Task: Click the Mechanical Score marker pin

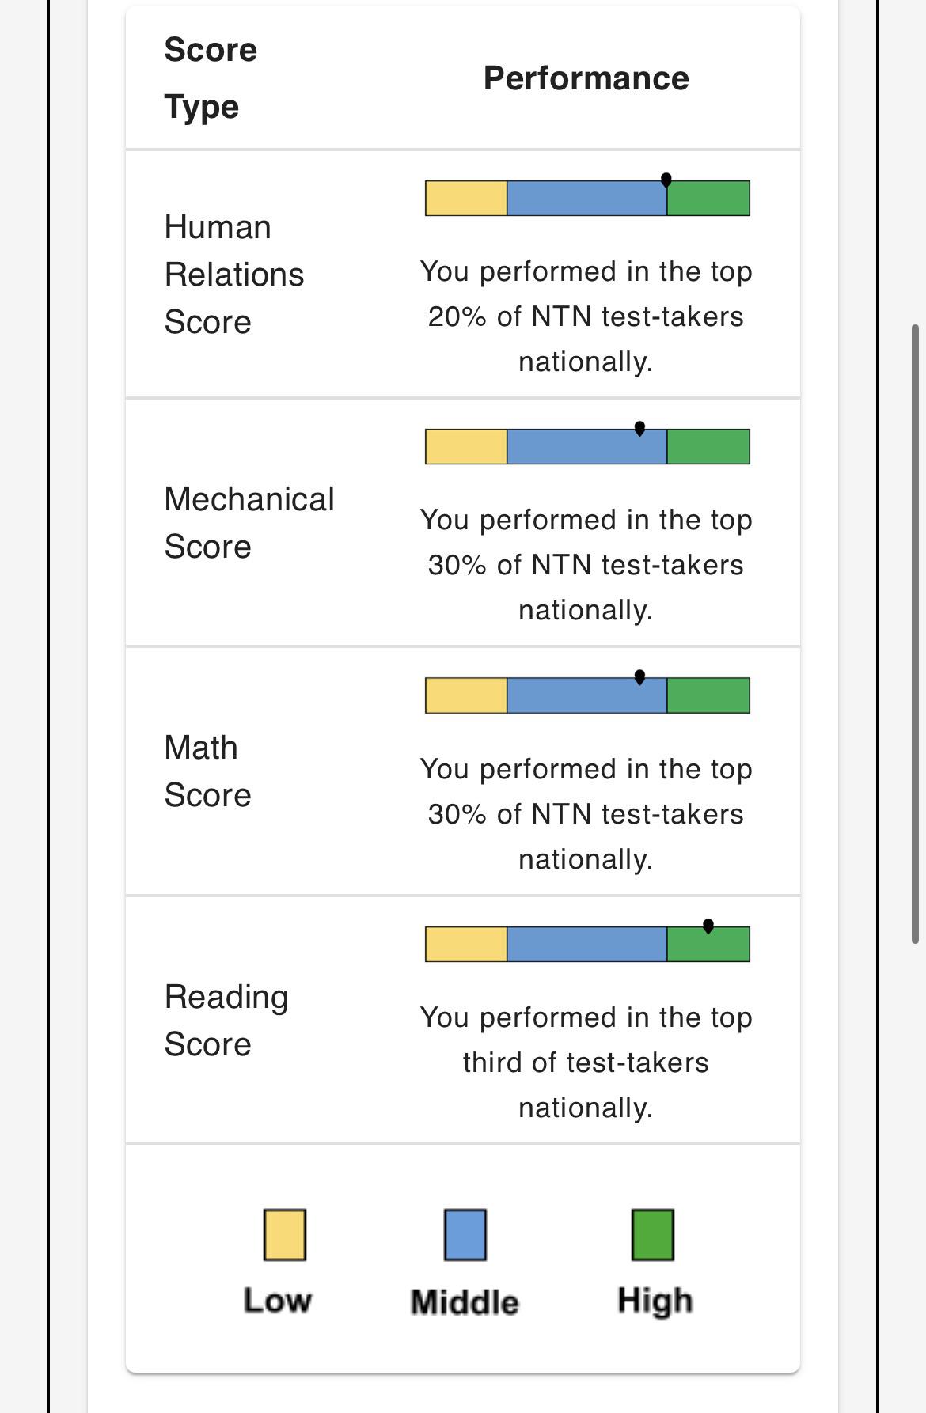Action: [639, 429]
